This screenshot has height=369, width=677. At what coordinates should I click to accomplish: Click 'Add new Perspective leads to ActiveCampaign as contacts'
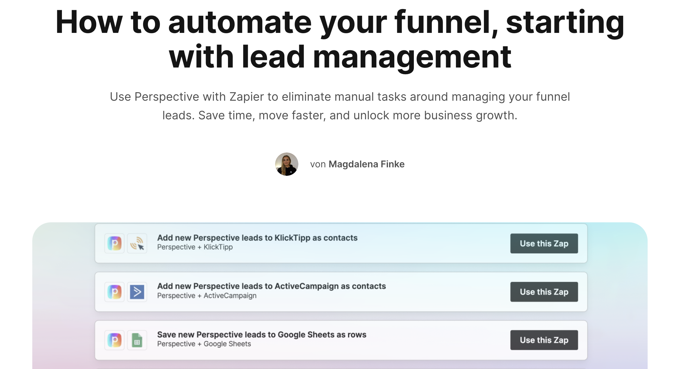(x=272, y=286)
